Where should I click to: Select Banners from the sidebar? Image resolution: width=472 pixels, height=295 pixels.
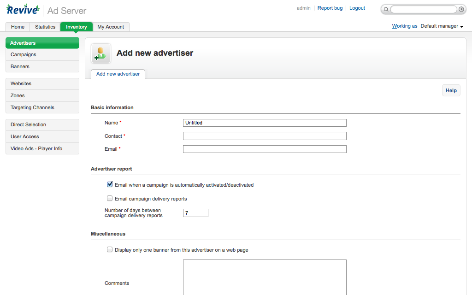[20, 66]
